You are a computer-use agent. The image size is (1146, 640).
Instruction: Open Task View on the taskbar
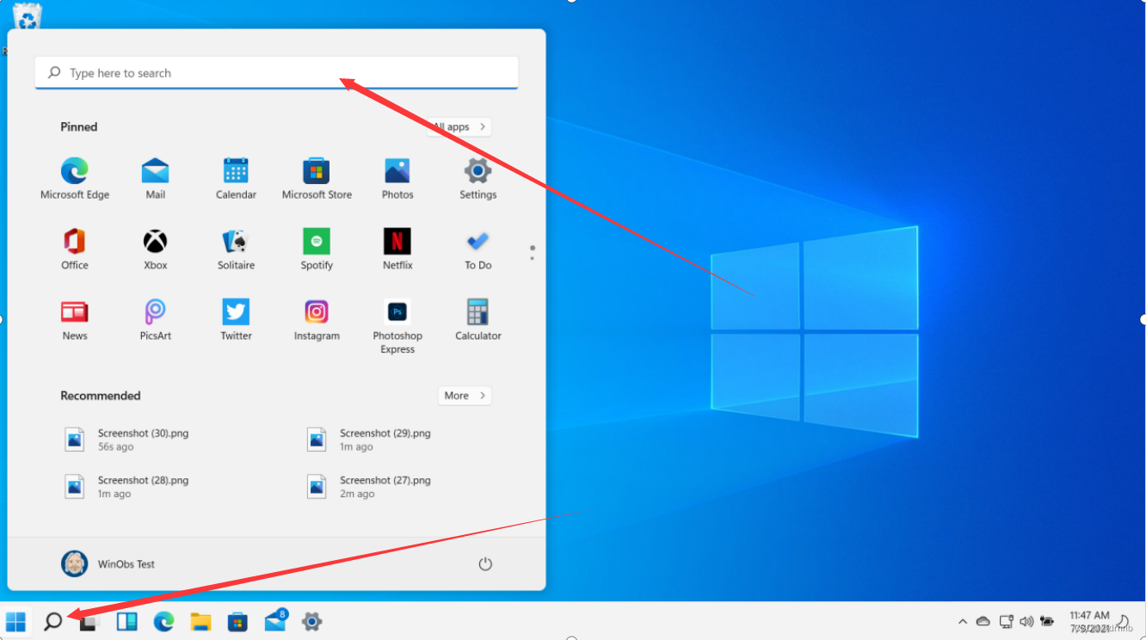90,621
